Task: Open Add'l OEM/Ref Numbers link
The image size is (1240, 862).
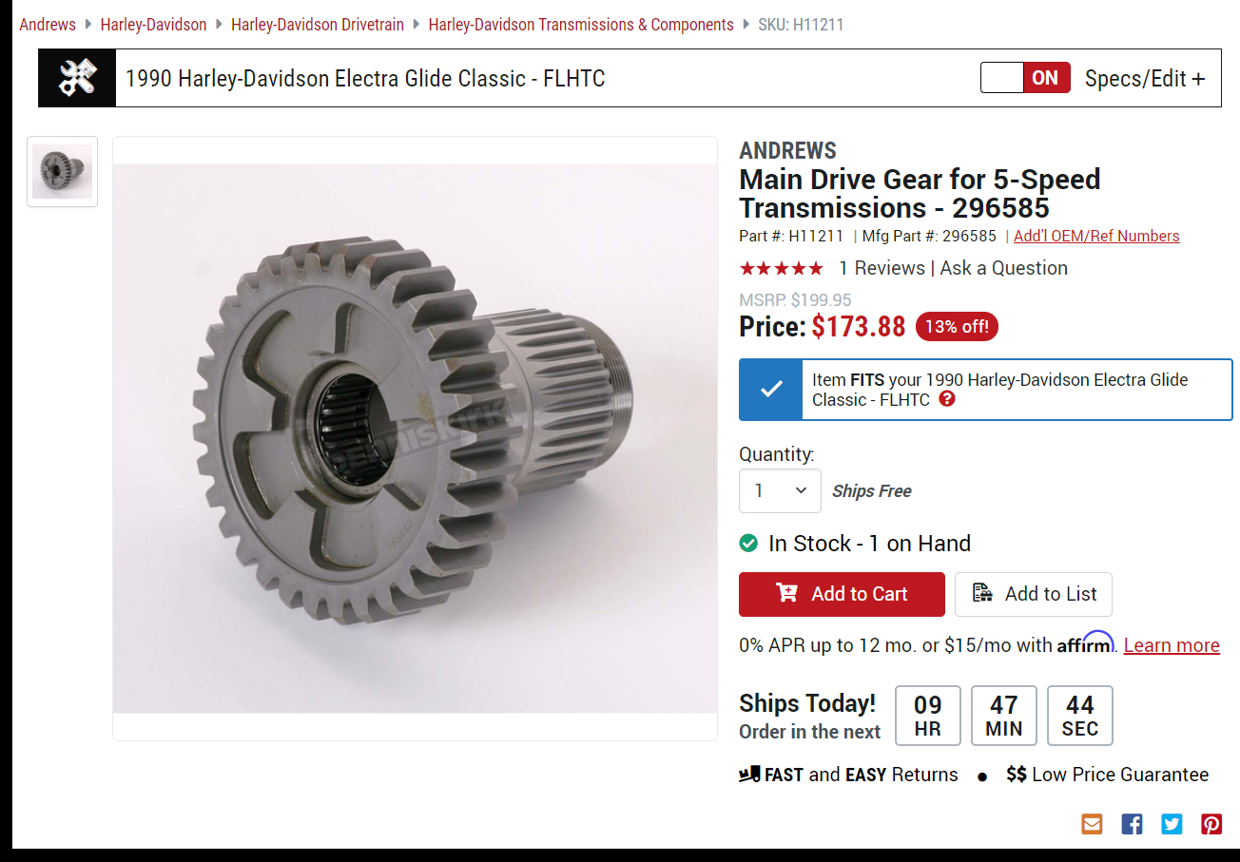Action: (1096, 236)
